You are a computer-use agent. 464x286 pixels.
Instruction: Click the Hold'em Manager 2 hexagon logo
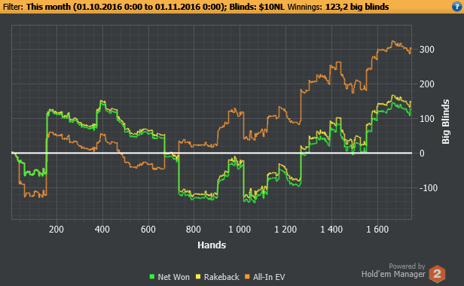click(x=437, y=274)
